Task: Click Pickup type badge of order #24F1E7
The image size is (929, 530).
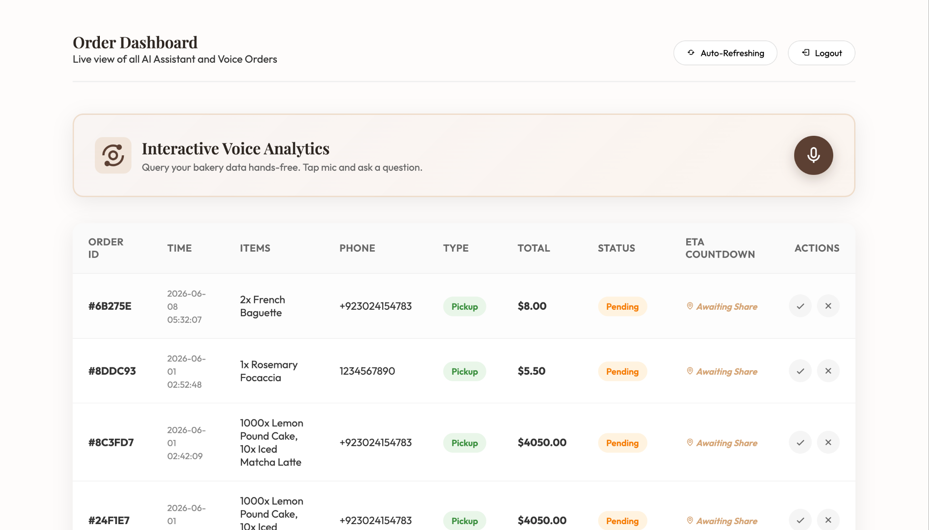Action: click(x=464, y=521)
